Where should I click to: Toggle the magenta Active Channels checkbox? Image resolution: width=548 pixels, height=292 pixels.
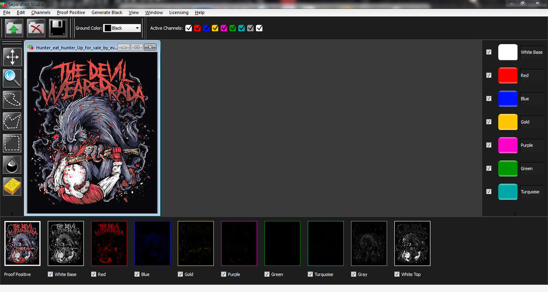click(x=224, y=28)
